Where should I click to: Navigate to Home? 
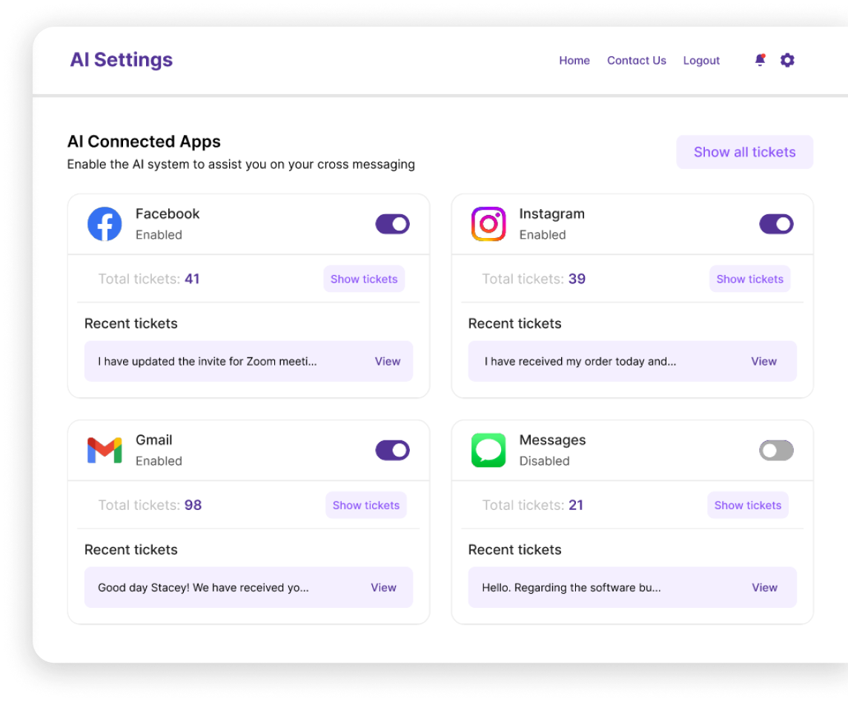[x=574, y=60]
